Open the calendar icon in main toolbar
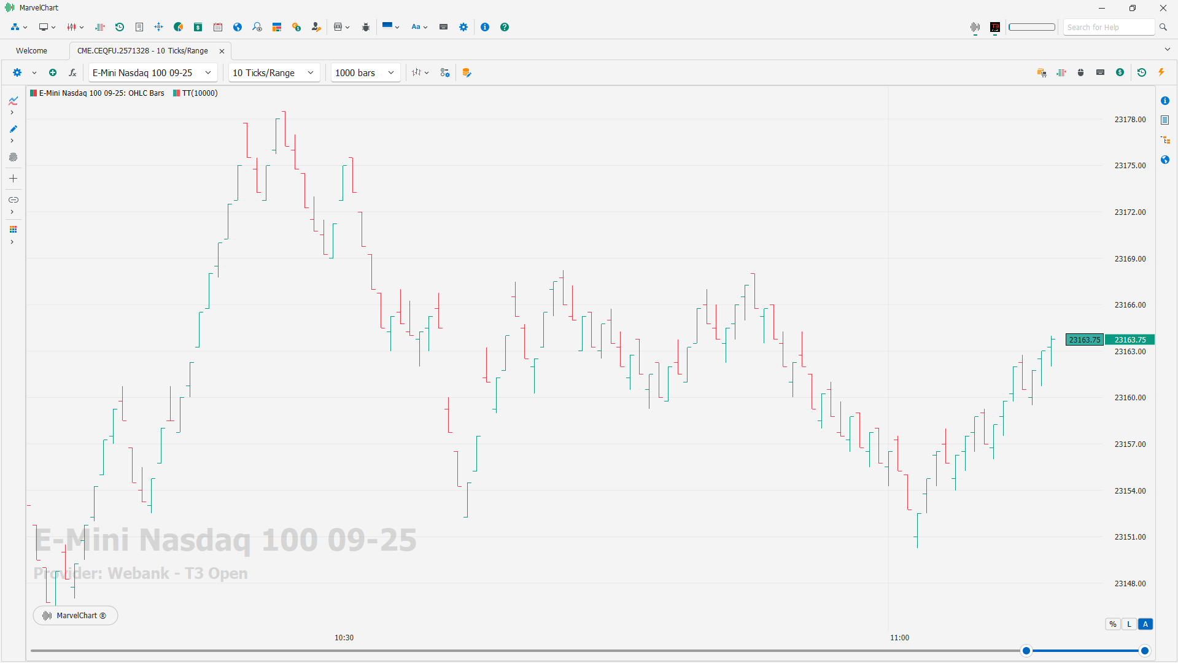Image resolution: width=1178 pixels, height=663 pixels. [x=218, y=27]
